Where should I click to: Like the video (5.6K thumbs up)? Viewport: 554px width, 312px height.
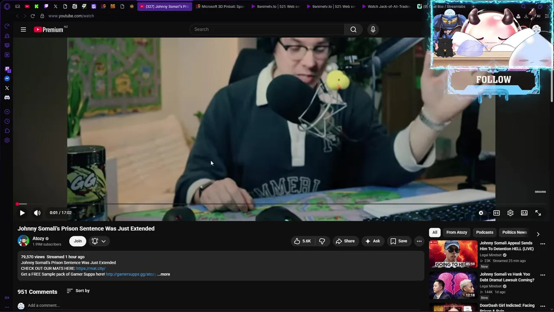coord(303,241)
